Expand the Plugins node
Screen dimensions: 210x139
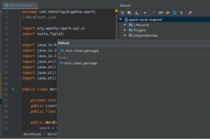[125, 30]
